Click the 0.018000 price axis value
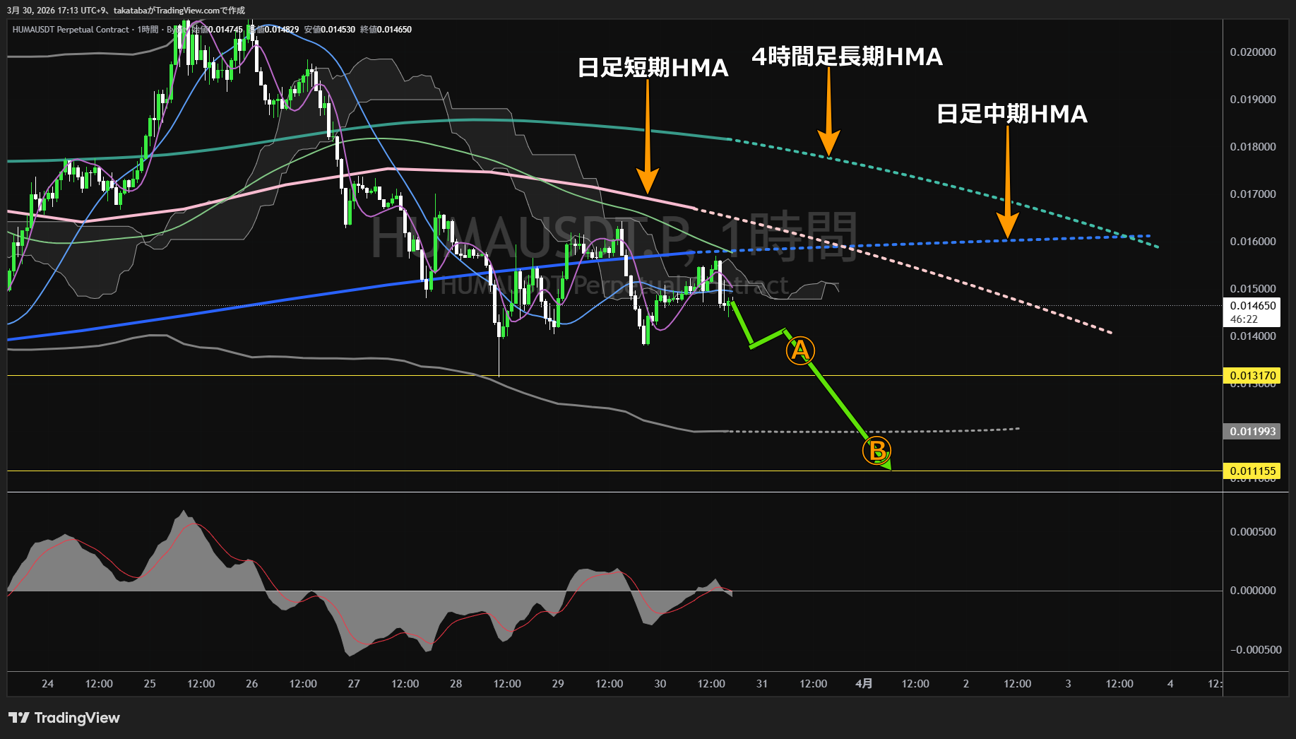This screenshot has height=739, width=1296. point(1253,147)
